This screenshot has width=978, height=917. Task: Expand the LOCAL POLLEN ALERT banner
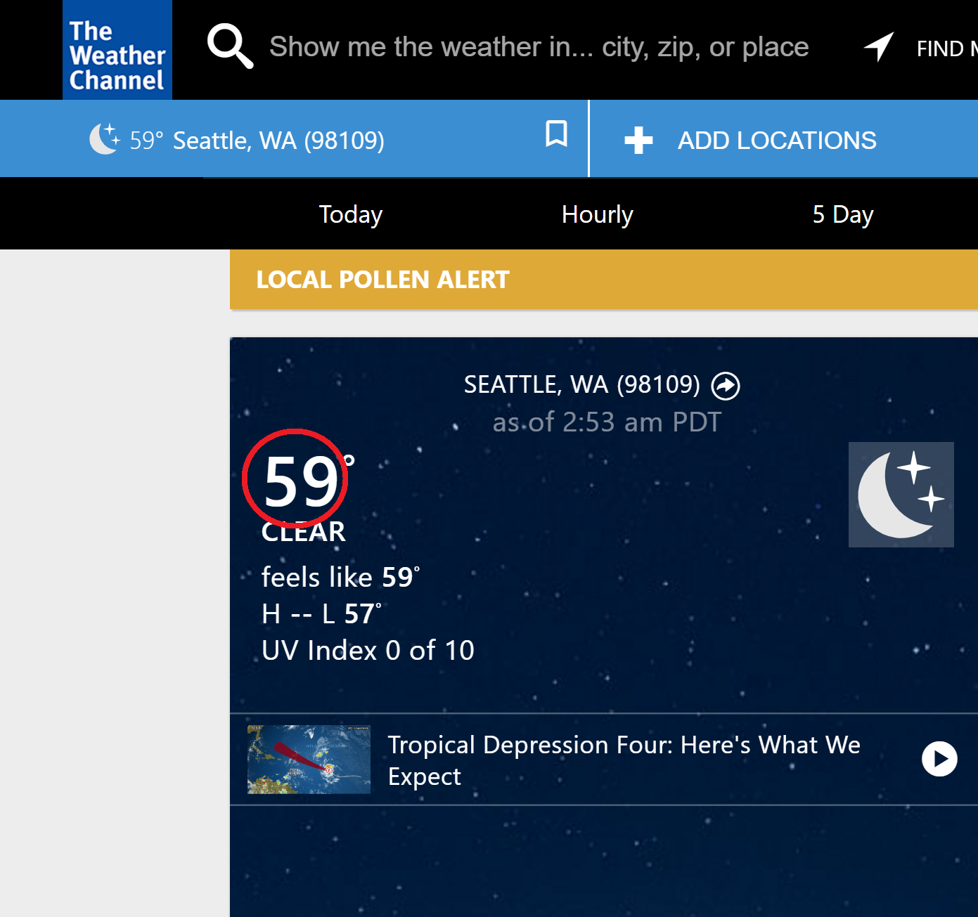click(382, 280)
